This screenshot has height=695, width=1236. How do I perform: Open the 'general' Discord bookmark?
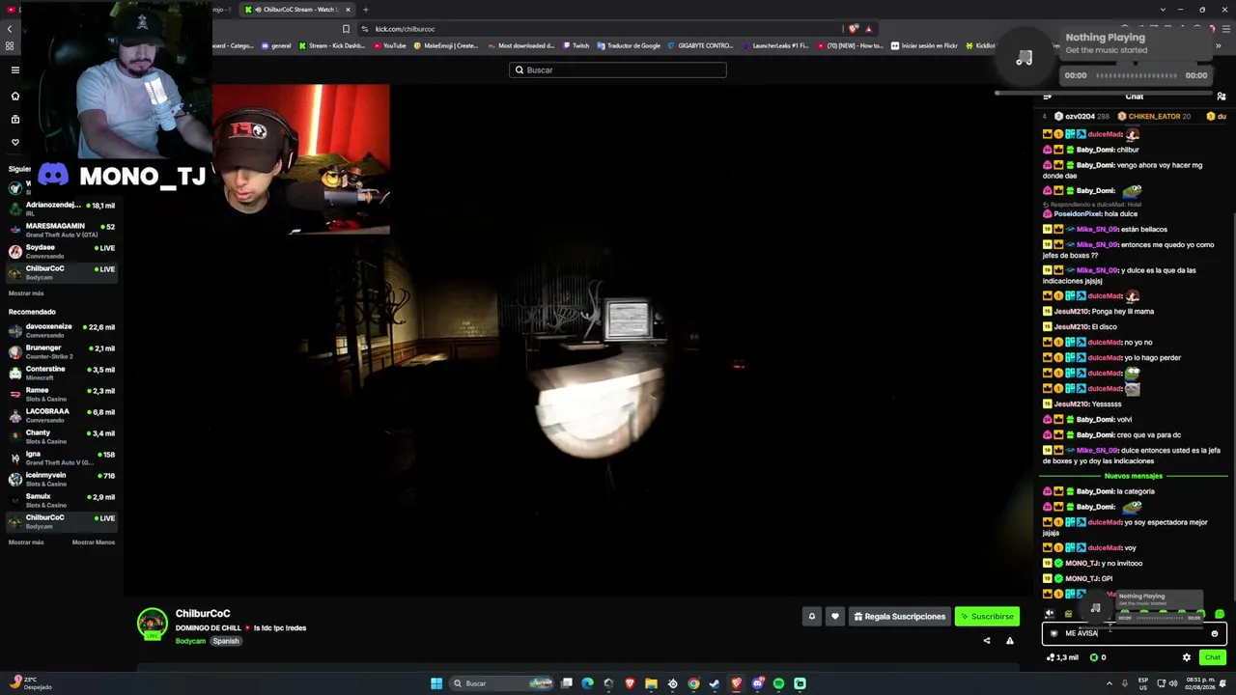(x=276, y=45)
